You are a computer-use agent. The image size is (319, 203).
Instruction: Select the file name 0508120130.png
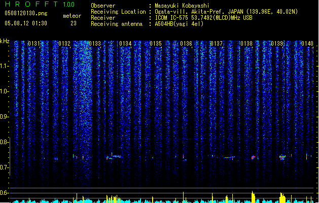click(x=26, y=14)
